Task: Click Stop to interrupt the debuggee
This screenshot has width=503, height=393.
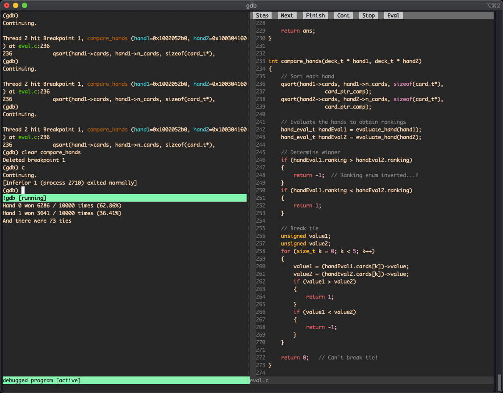Action: [368, 15]
